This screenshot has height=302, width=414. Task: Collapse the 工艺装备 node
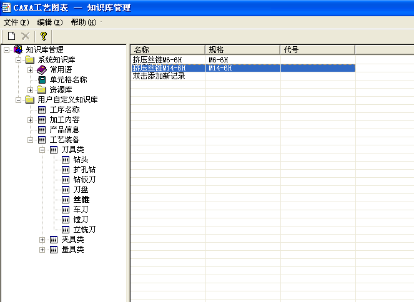(30, 140)
